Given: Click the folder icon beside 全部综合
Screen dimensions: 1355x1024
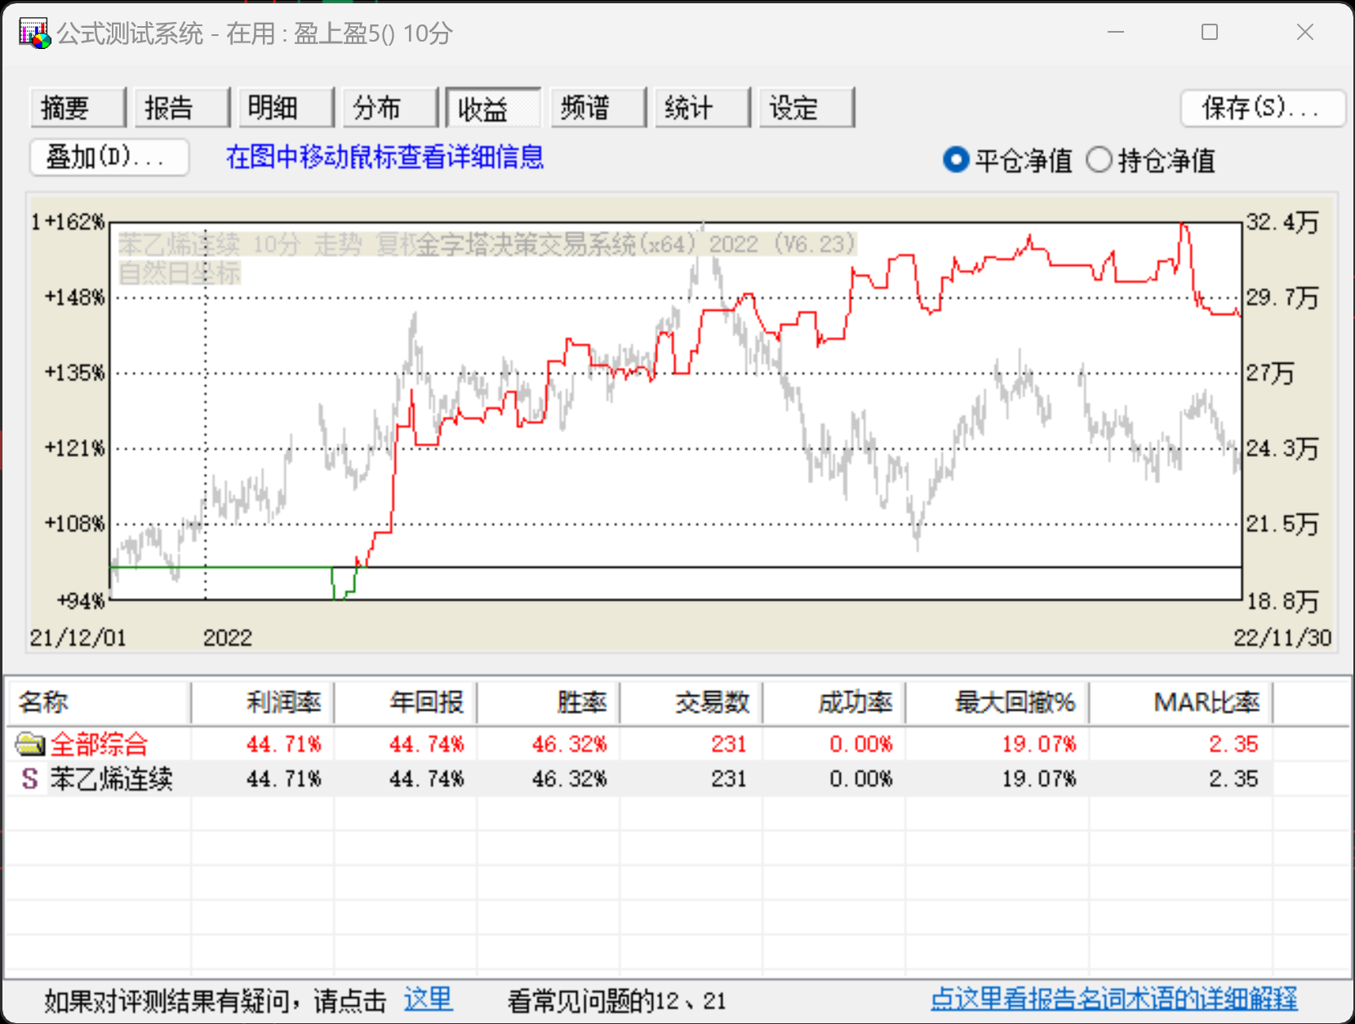Looking at the screenshot, I should coord(30,744).
